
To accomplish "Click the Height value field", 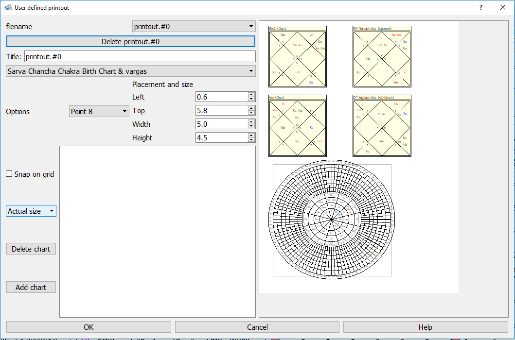I will click(222, 137).
